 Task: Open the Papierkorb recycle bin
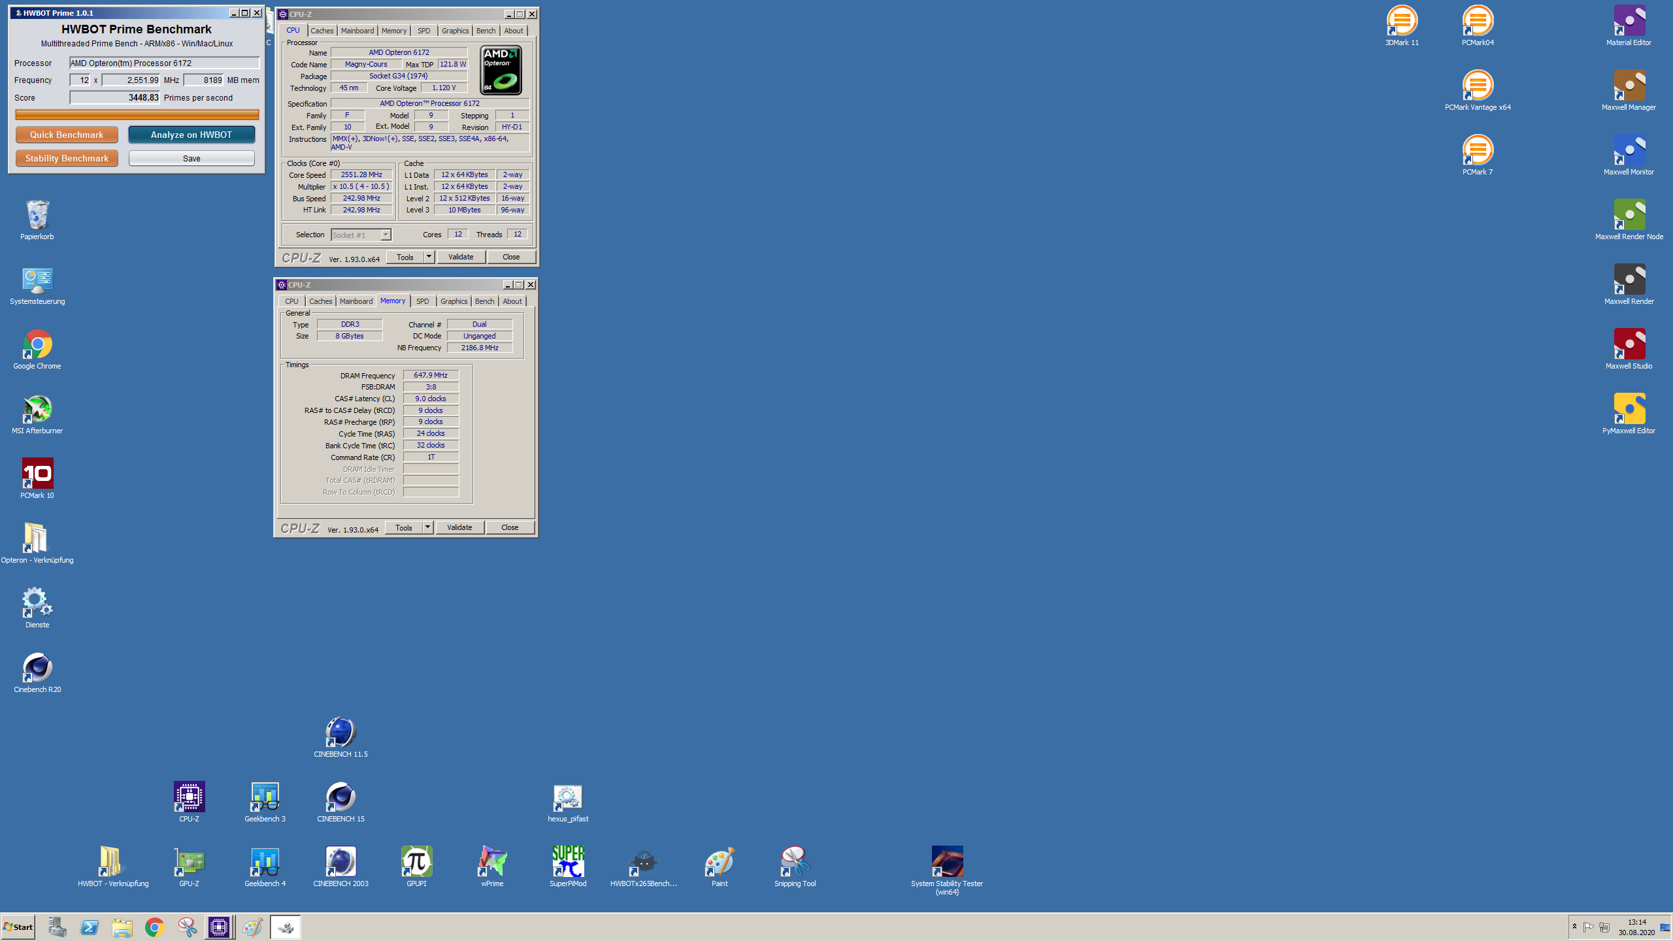(x=37, y=220)
